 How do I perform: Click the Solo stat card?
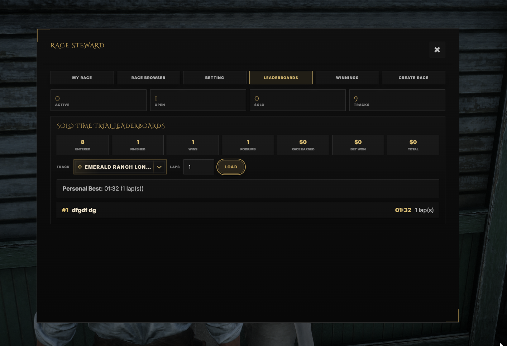[298, 100]
